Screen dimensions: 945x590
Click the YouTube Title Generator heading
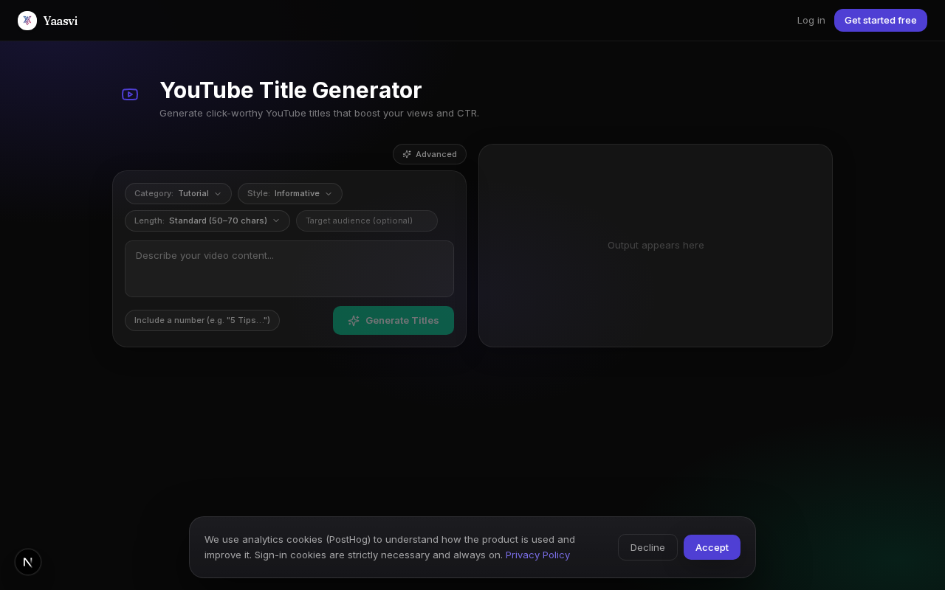291,90
